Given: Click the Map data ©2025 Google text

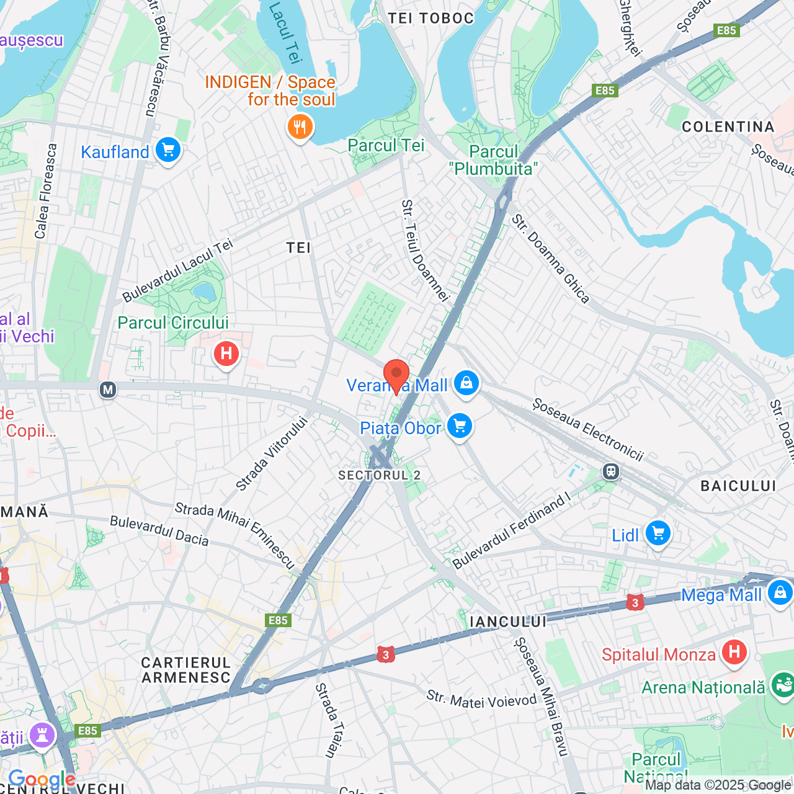Looking at the screenshot, I should point(718,785).
